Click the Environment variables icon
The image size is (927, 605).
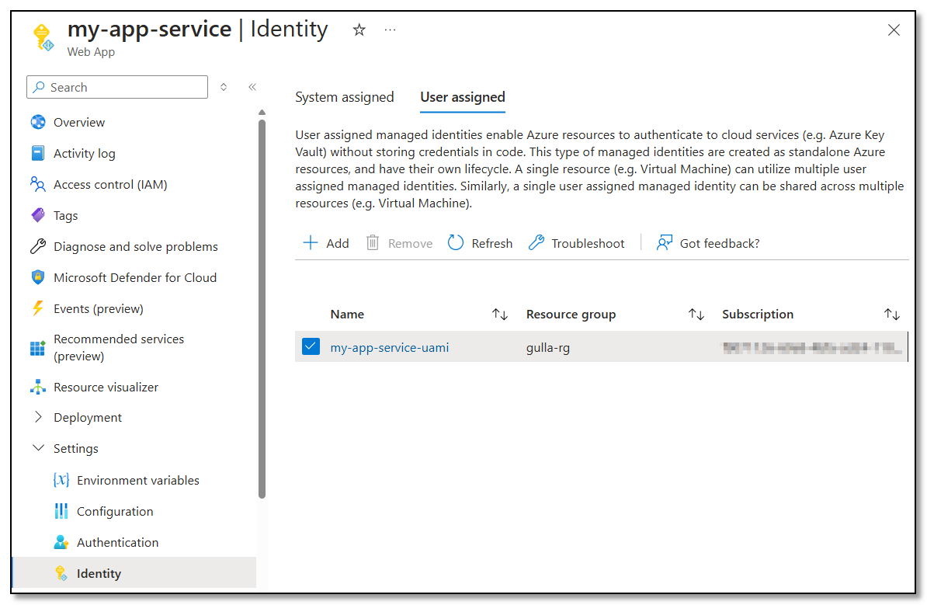point(61,480)
